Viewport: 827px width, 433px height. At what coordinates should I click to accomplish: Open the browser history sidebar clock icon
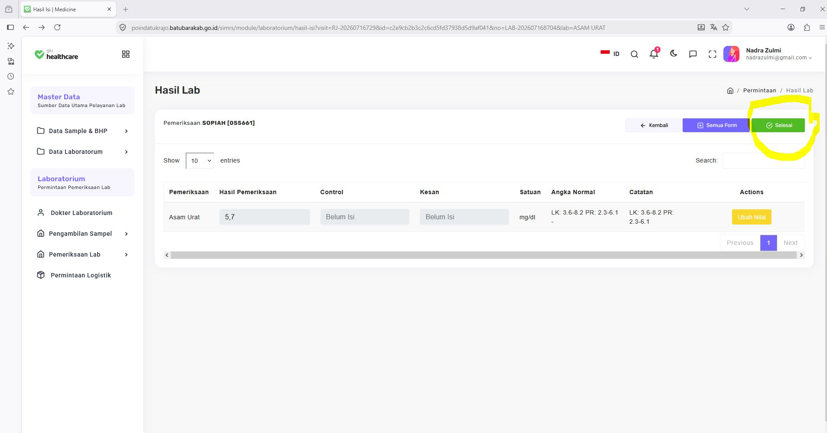click(11, 76)
